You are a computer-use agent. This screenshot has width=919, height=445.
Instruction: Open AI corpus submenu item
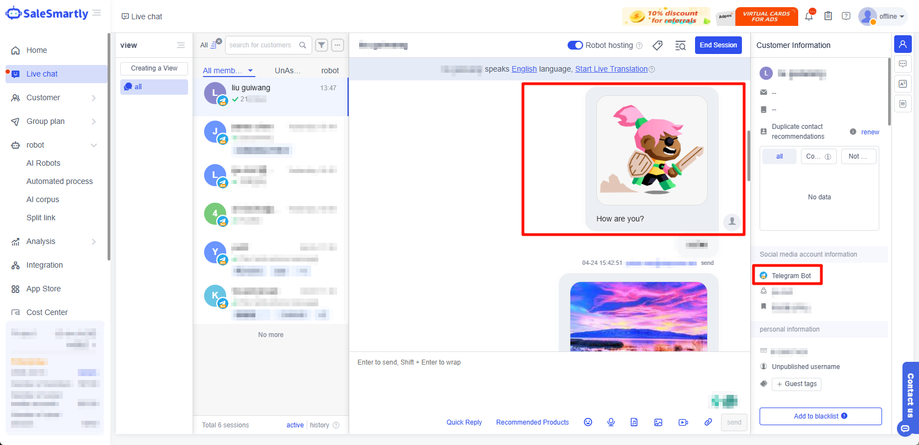click(x=42, y=199)
